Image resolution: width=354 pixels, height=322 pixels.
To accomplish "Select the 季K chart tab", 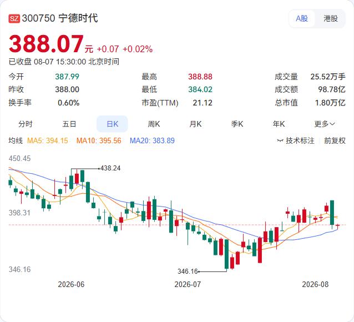I will click(237, 124).
